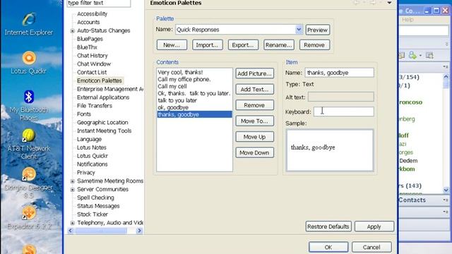Expand Sametime Meeting Rooms tree node

click(73, 181)
